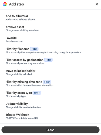Choose Filter assets by geolocation step
The height and width of the screenshot is (135, 101).
click(51, 62)
